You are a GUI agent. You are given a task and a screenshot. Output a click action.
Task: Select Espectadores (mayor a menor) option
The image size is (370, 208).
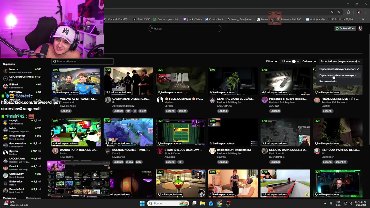pos(339,69)
